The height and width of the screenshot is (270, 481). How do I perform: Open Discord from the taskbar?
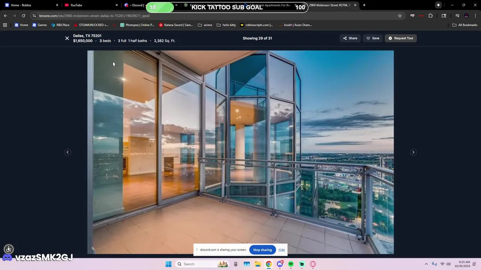[280, 264]
